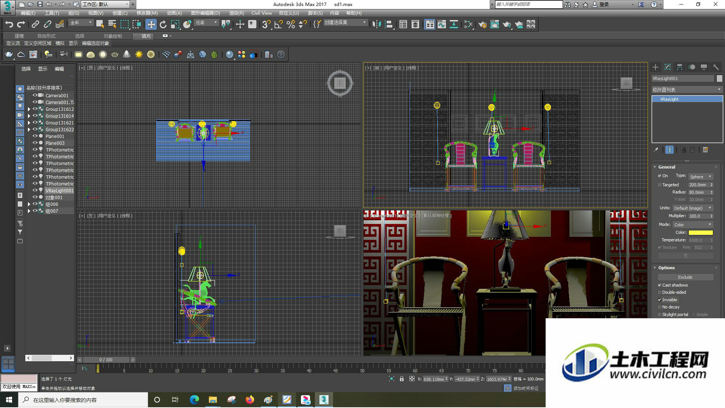
Task: Click the help question mark populate icon
Action: point(281,55)
